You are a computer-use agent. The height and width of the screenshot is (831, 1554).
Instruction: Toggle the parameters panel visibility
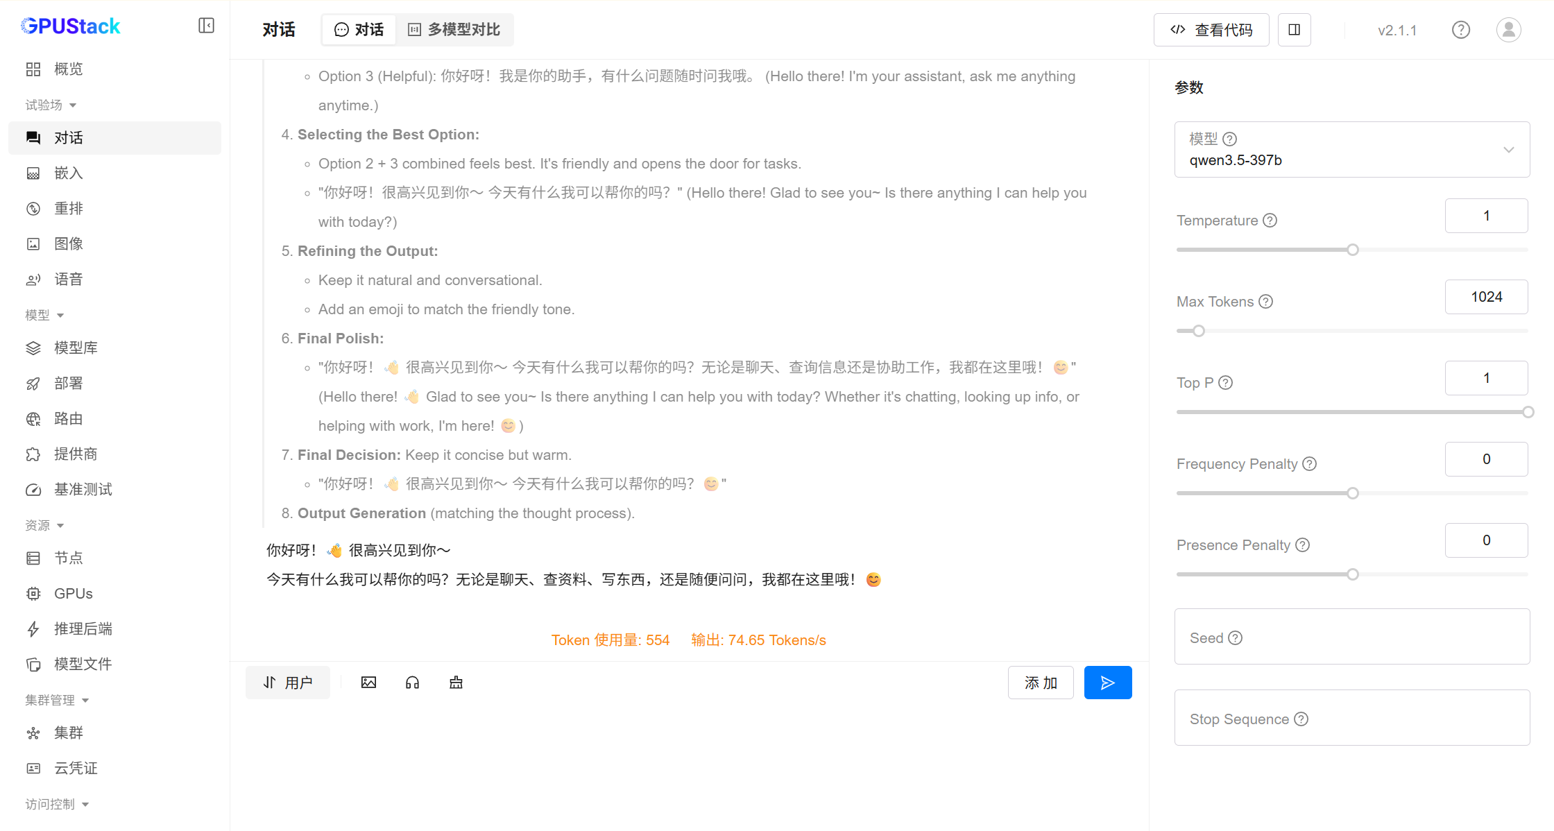1294,30
